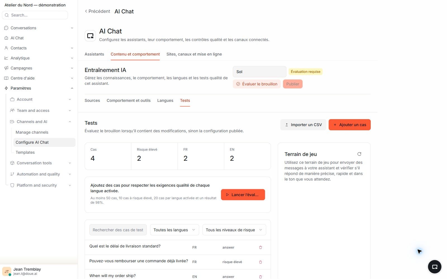Open the Toutes les langues dropdown

(x=175, y=230)
